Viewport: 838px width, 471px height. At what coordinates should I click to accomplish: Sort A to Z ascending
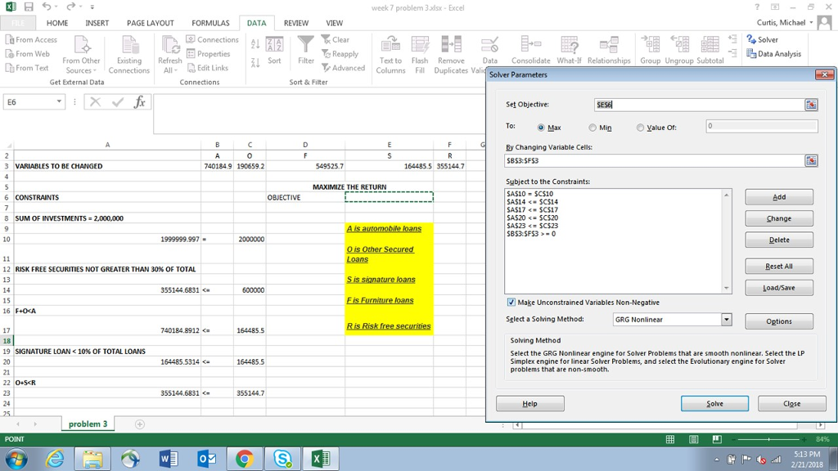[255, 44]
